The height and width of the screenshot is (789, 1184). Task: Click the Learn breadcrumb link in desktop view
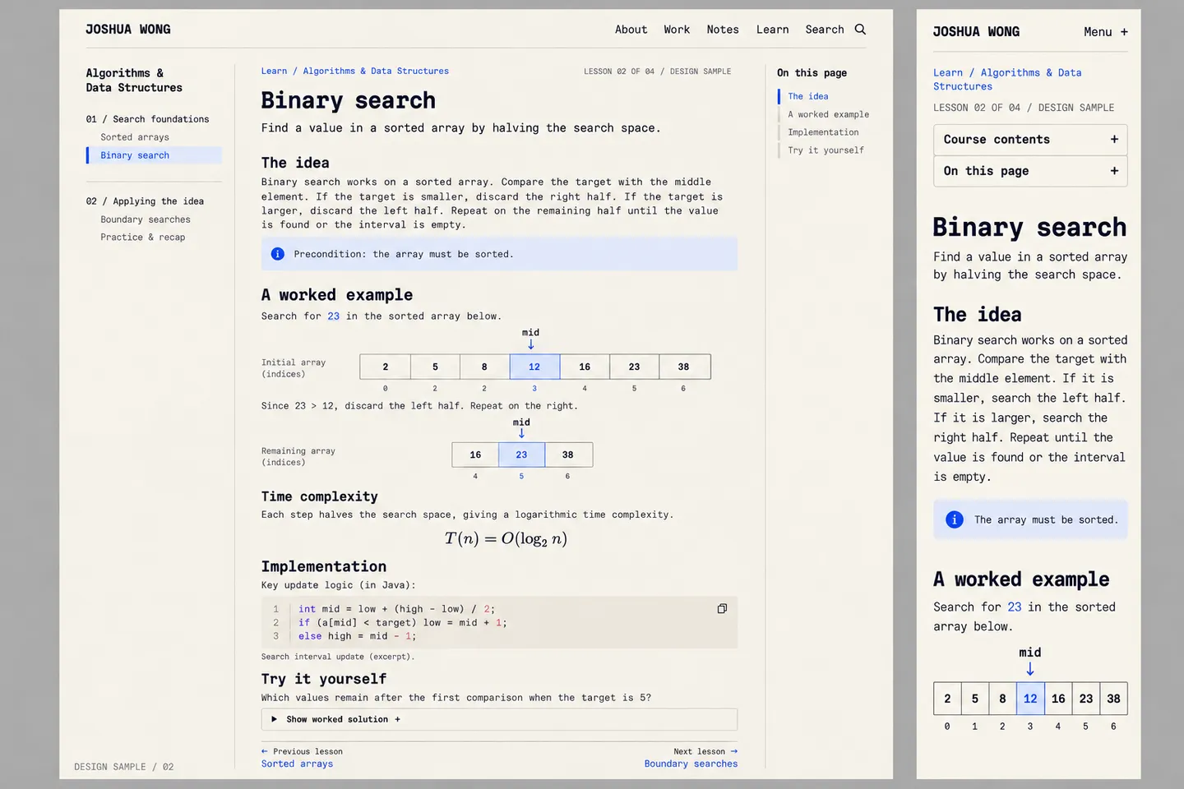274,72
